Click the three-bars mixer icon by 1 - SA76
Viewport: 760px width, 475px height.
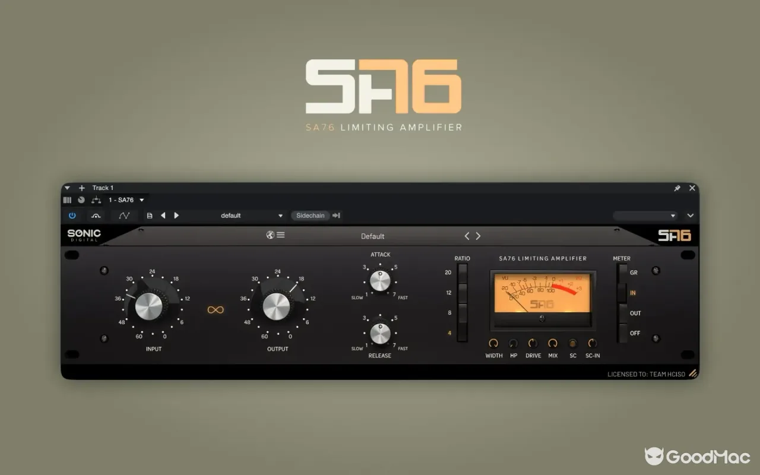coord(67,200)
